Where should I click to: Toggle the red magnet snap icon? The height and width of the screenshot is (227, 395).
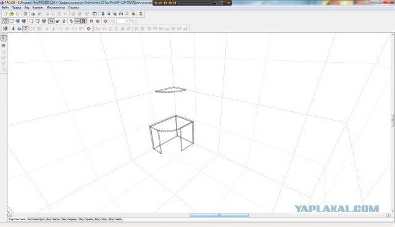[91, 21]
